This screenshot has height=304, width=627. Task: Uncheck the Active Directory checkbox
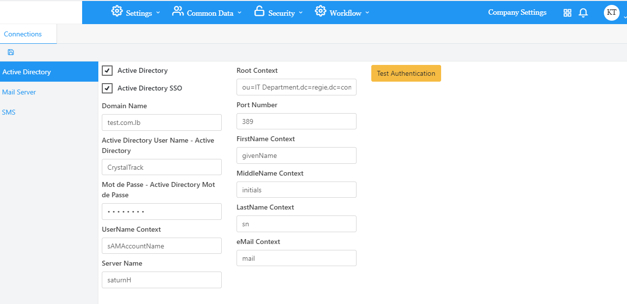point(107,71)
